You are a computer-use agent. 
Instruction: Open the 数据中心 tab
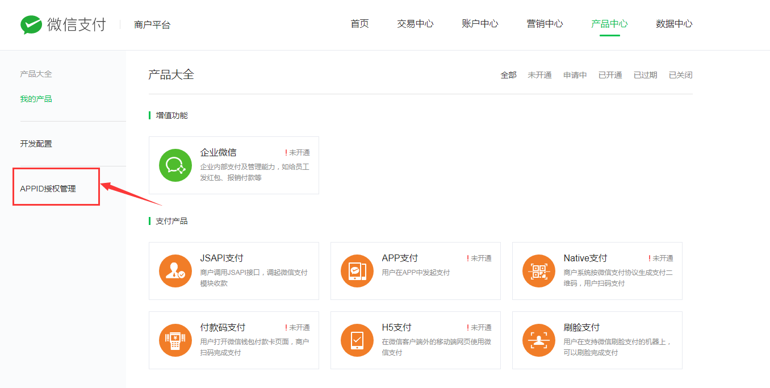[674, 24]
